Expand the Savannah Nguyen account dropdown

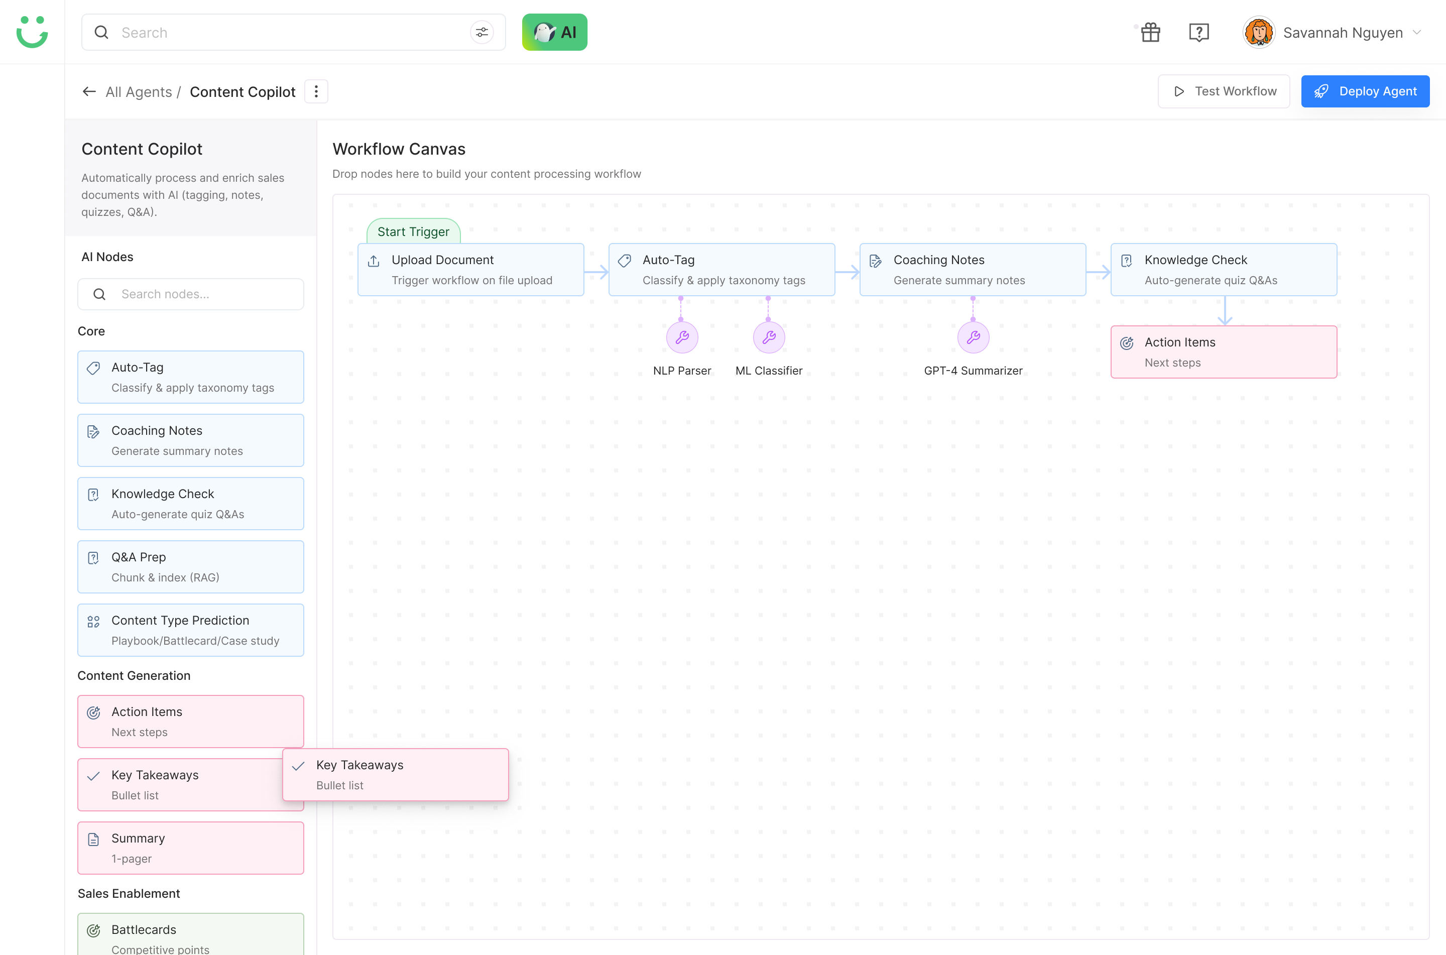[1417, 32]
